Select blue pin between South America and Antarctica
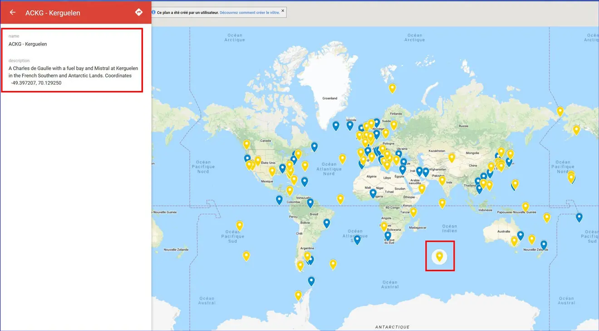Viewport: 599px width, 331px height. click(x=311, y=281)
